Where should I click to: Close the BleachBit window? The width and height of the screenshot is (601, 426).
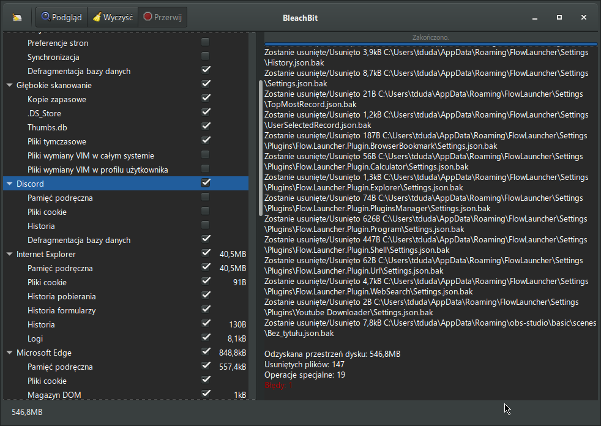584,17
